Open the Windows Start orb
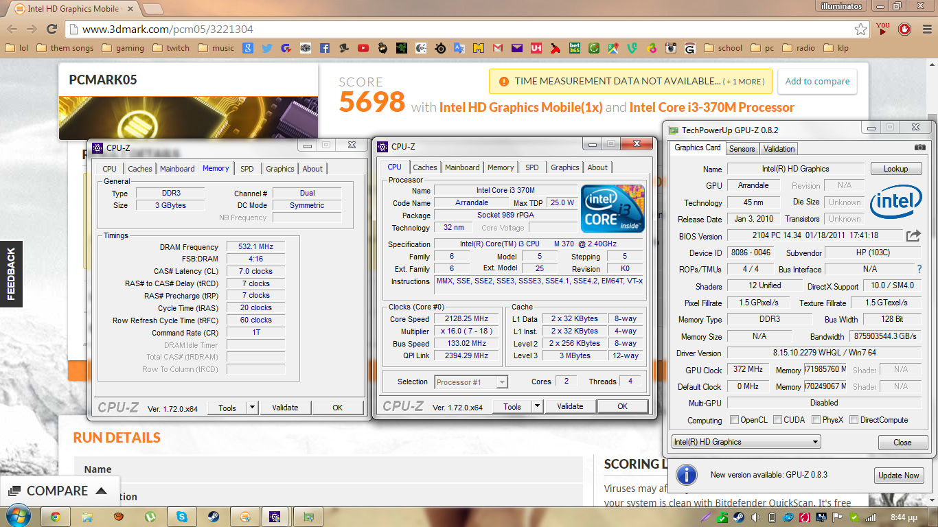Viewport: 938px width, 527px height. click(17, 516)
